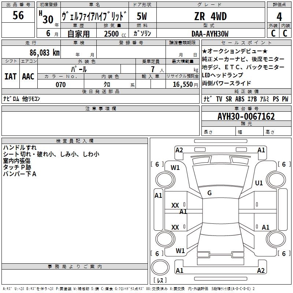Click the IAT shift value

pos(10,77)
